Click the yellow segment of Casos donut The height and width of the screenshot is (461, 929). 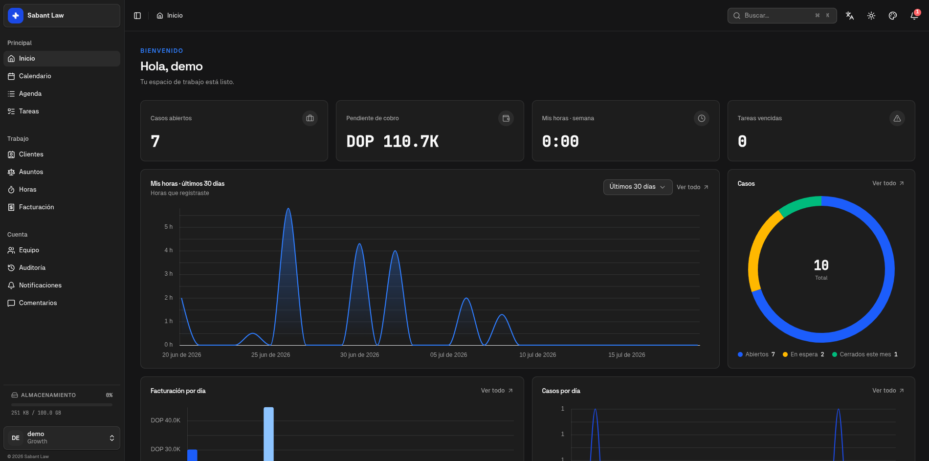[757, 247]
